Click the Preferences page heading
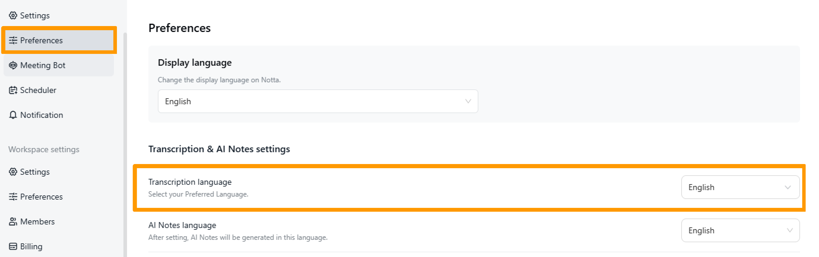The width and height of the screenshot is (819, 257). (179, 28)
